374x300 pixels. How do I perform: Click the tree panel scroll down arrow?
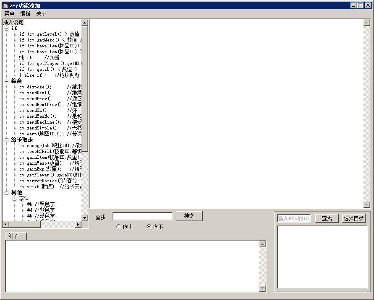coord(85,217)
